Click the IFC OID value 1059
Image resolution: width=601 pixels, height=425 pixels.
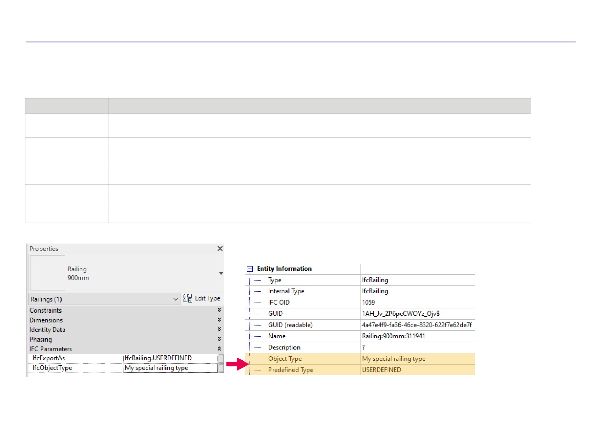click(x=368, y=303)
